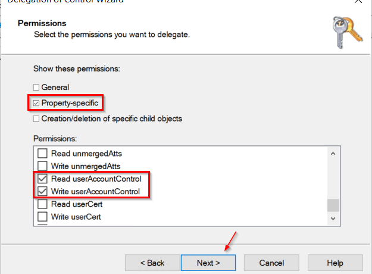372x274 pixels.
Task: Click the keys icon in wizard header
Action: click(347, 32)
